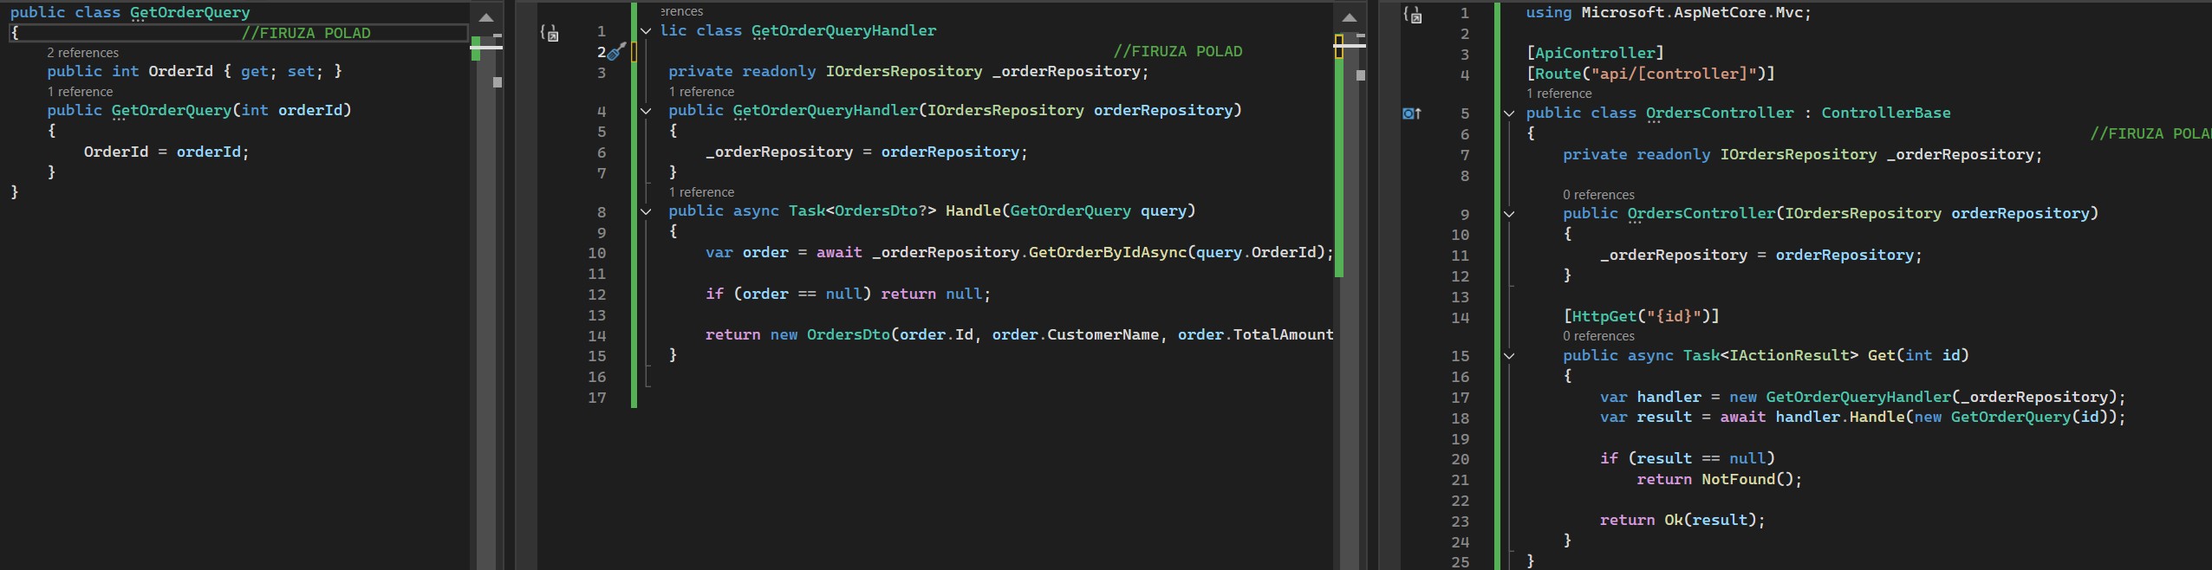Click the braces margin icon beside using Microsoft.AspNetCore.Mvc
The height and width of the screenshot is (570, 2212).
coord(1412,15)
